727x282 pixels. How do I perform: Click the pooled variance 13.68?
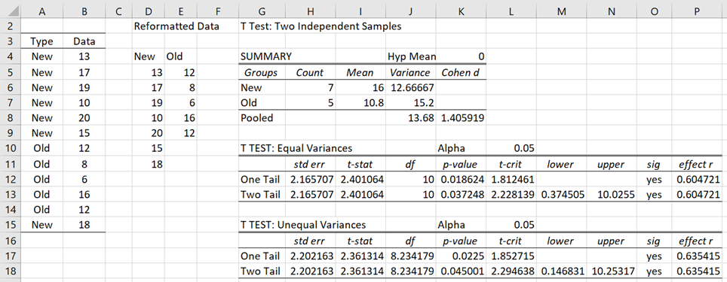[x=410, y=118]
